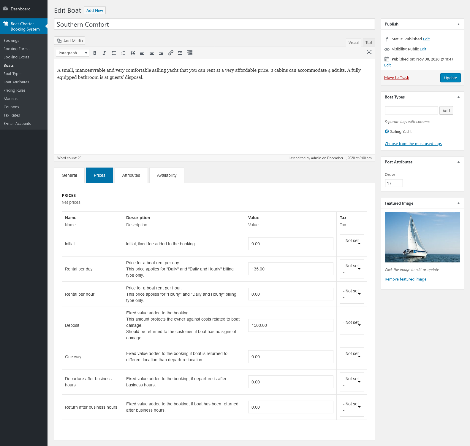
Task: Edit the Visibility setting
Action: pyautogui.click(x=423, y=49)
